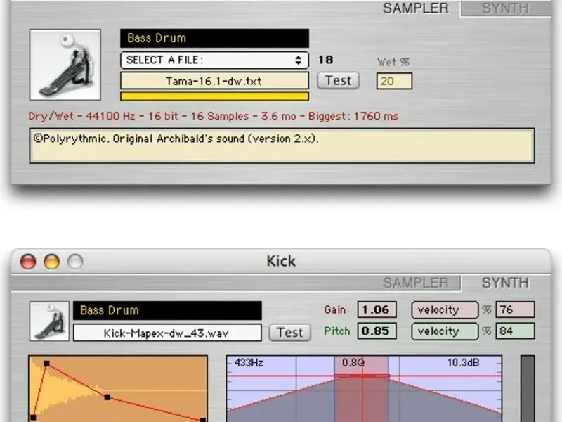Click the vertical level meter on right
Viewport: 562px width, 422px height.
click(x=528, y=389)
